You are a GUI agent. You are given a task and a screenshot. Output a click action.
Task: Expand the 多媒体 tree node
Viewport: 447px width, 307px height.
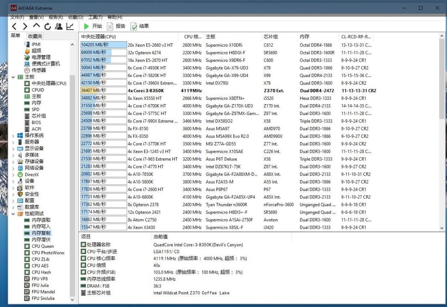[x=13, y=155]
